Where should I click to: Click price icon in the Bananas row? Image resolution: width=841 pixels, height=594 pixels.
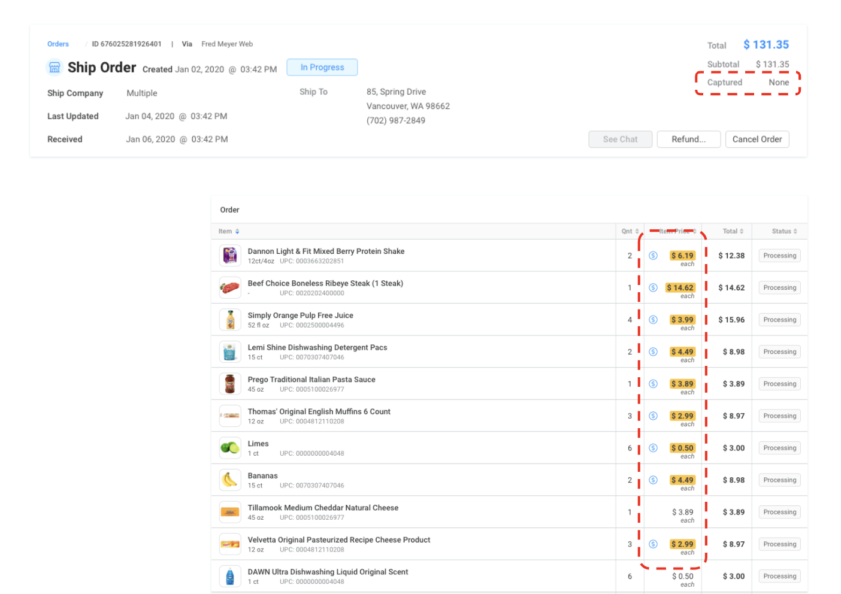[x=653, y=480]
